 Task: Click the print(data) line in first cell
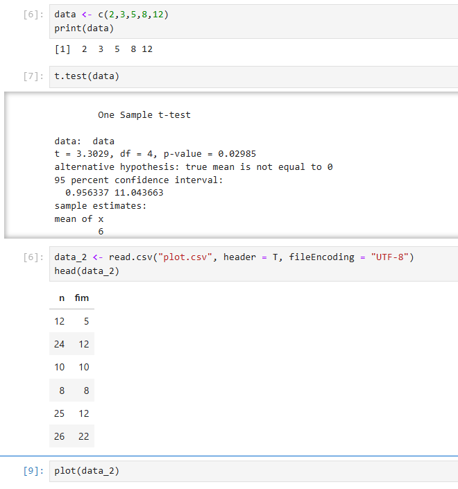[84, 28]
